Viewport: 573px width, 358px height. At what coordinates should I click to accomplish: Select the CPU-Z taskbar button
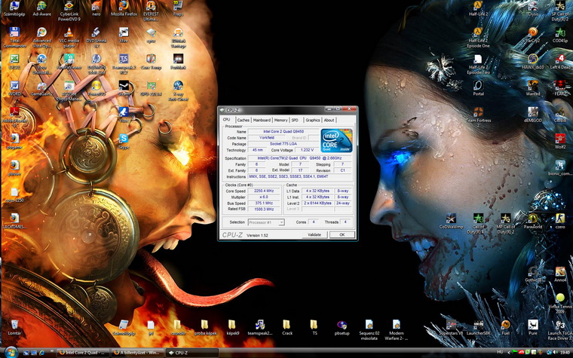[x=192, y=353]
